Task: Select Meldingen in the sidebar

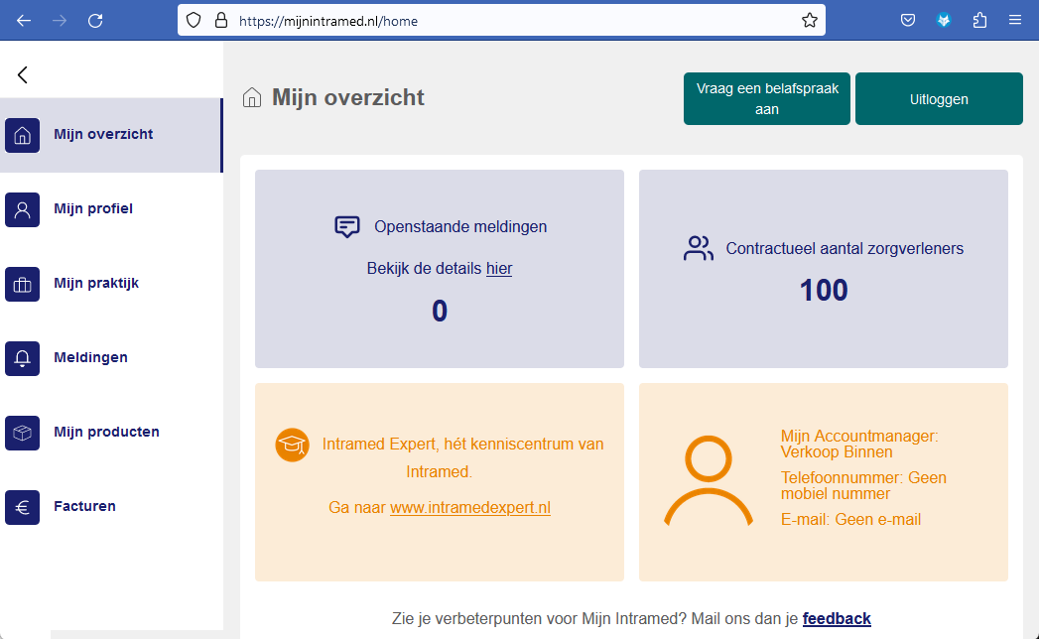Action: pyautogui.click(x=111, y=357)
